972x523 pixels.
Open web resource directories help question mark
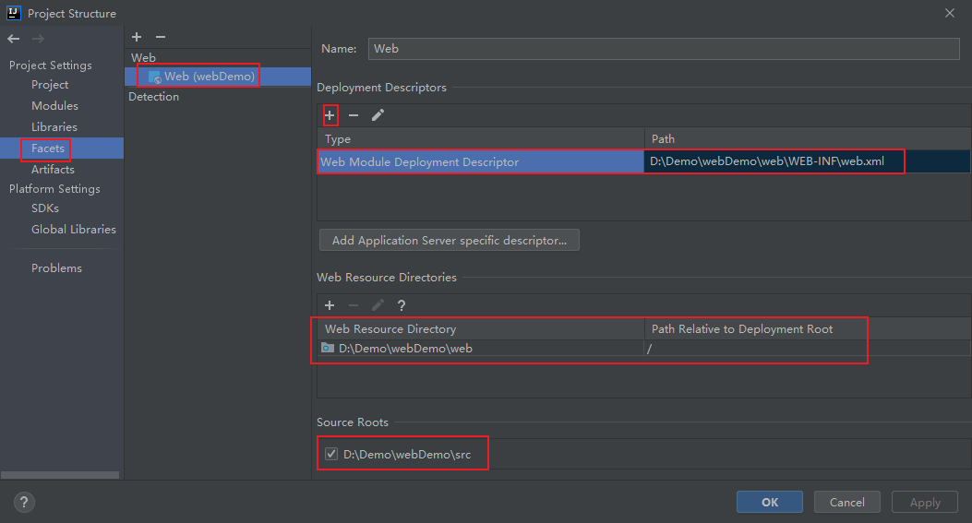402,305
